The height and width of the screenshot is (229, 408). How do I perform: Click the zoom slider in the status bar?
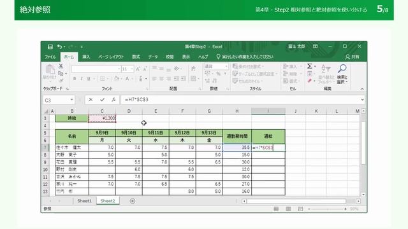327,209
